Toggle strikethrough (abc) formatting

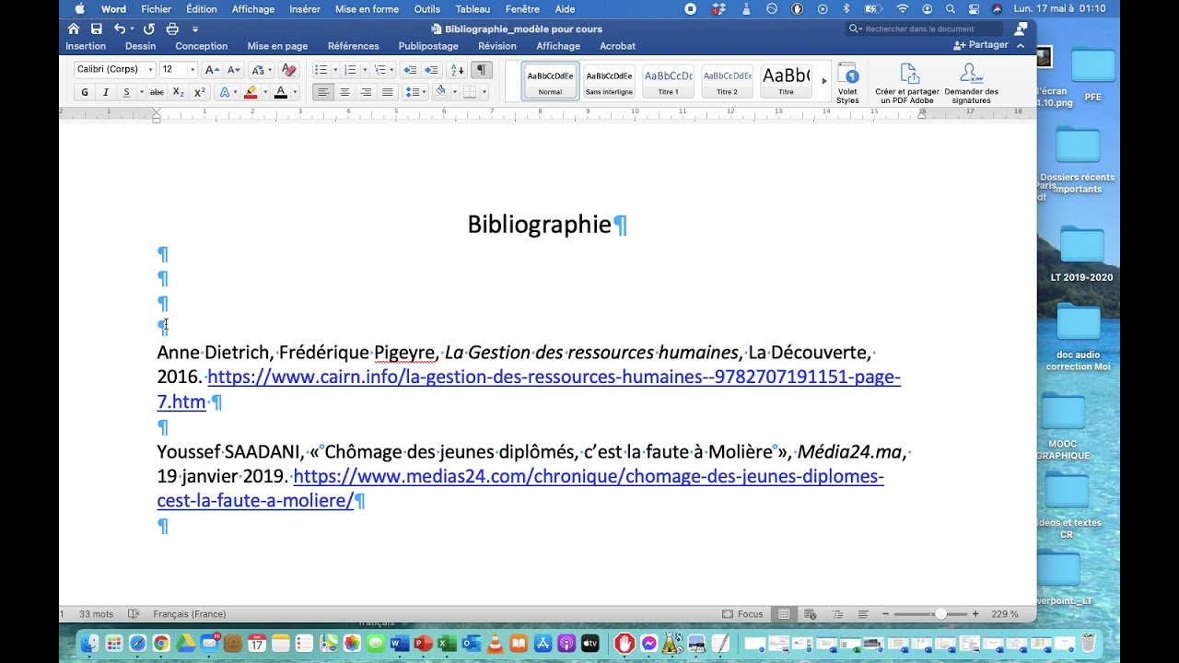click(x=157, y=92)
